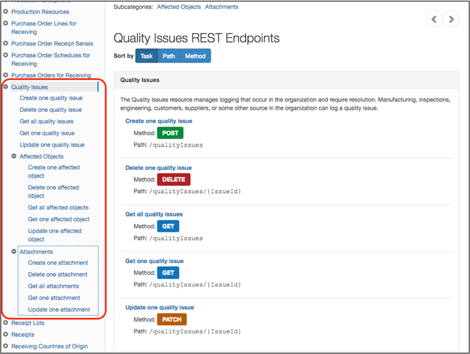Collapse the Quality Issues tree node

[x=6, y=87]
